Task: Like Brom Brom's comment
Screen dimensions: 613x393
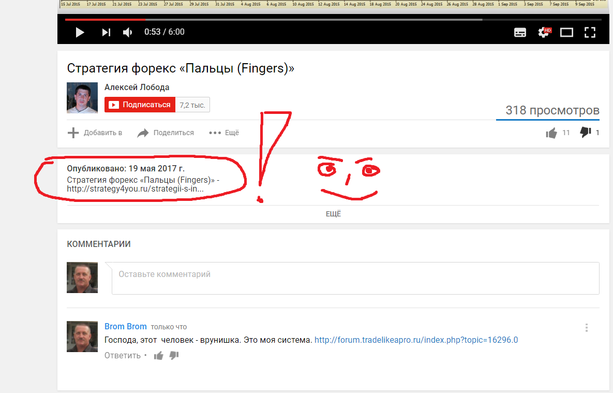Action: 158,355
